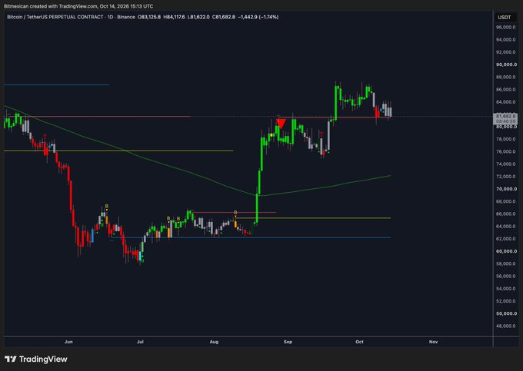The height and width of the screenshot is (371, 523).
Task: Click the 52,000.0 price axis label
Action: coord(505,301)
